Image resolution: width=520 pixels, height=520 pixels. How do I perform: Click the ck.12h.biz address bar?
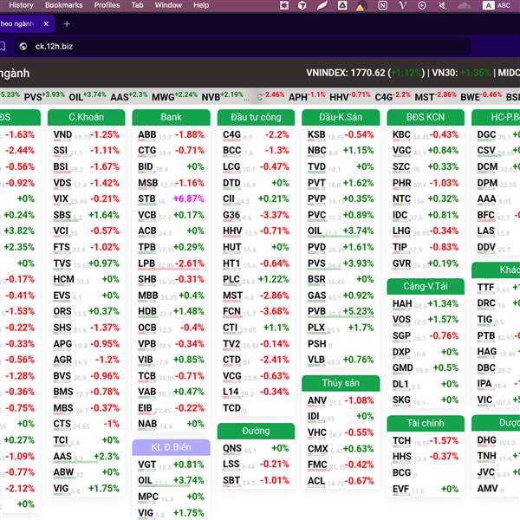click(x=242, y=47)
